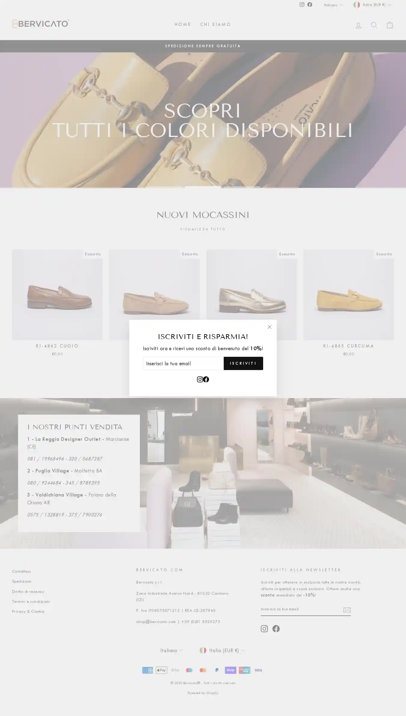Expand the Italia (EUR €) currency dropdown in header
Image resolution: width=406 pixels, height=716 pixels.
pos(372,5)
